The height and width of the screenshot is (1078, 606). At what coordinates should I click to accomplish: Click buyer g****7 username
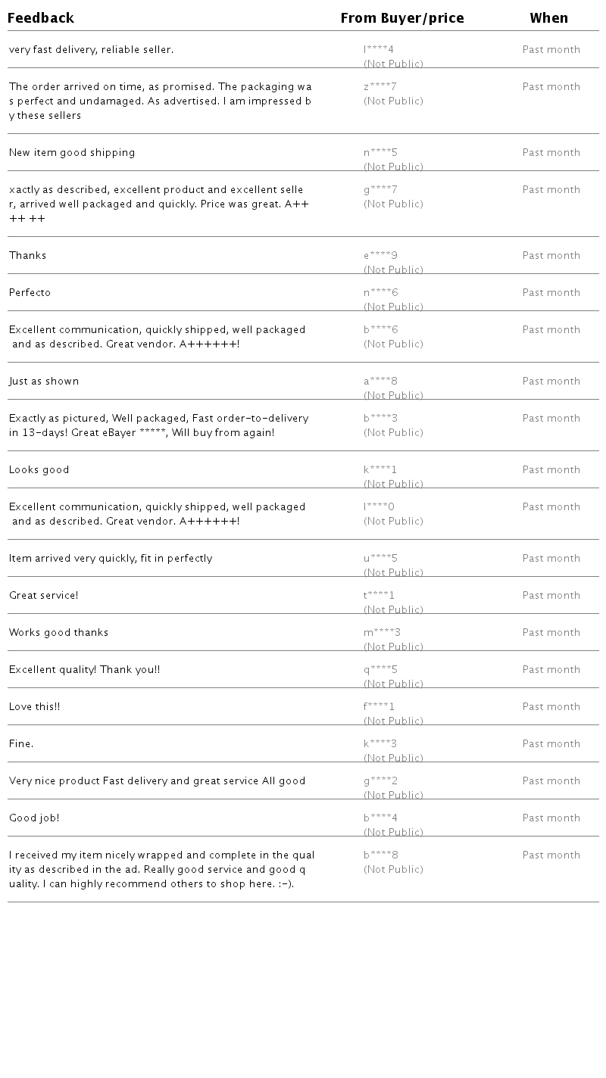(x=380, y=190)
